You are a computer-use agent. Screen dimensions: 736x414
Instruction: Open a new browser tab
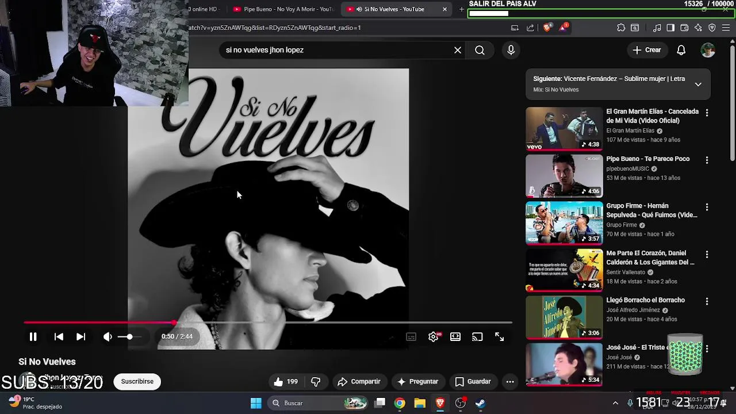coord(461,9)
